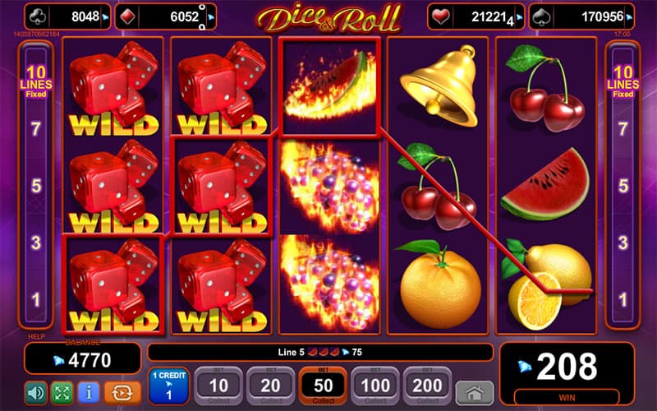This screenshot has width=657, height=411.
Task: Select the 20 bet button
Action: pyautogui.click(x=270, y=386)
